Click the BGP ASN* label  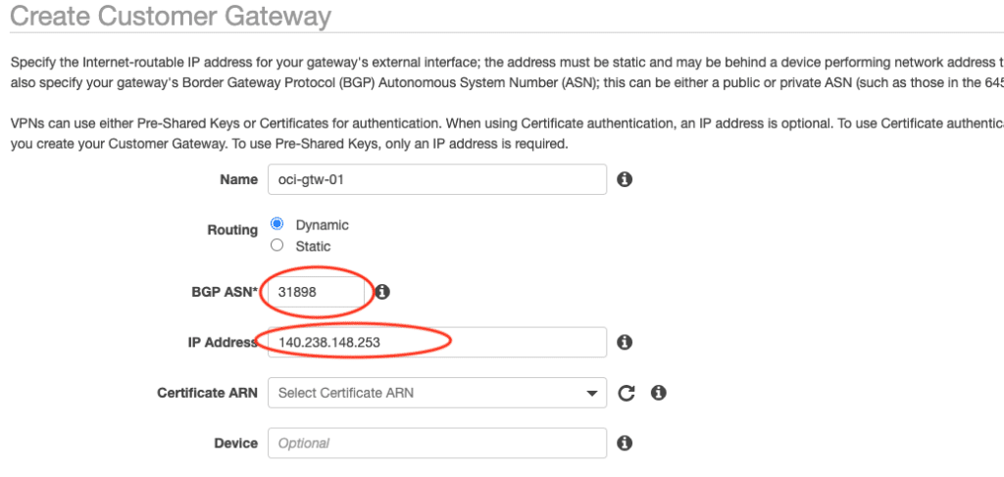click(224, 292)
